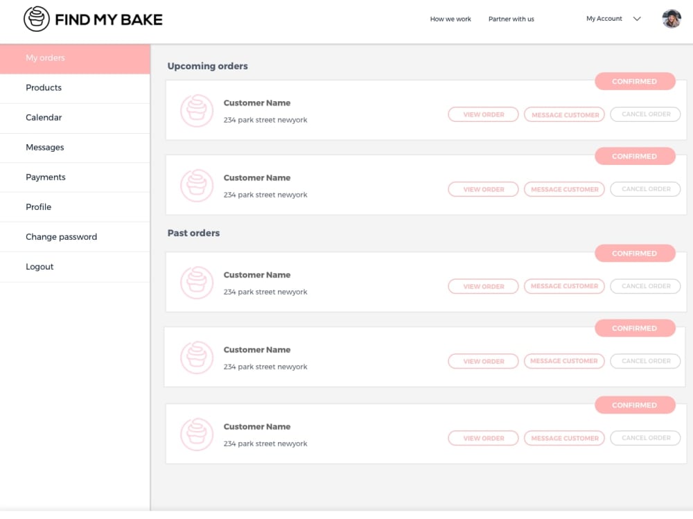Click cupcake icon of first upcoming order

197,110
